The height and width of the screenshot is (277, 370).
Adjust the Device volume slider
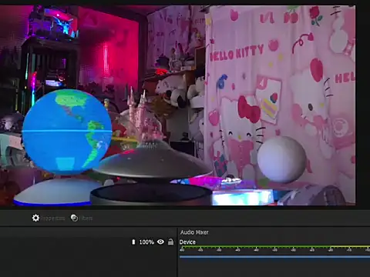(274, 256)
